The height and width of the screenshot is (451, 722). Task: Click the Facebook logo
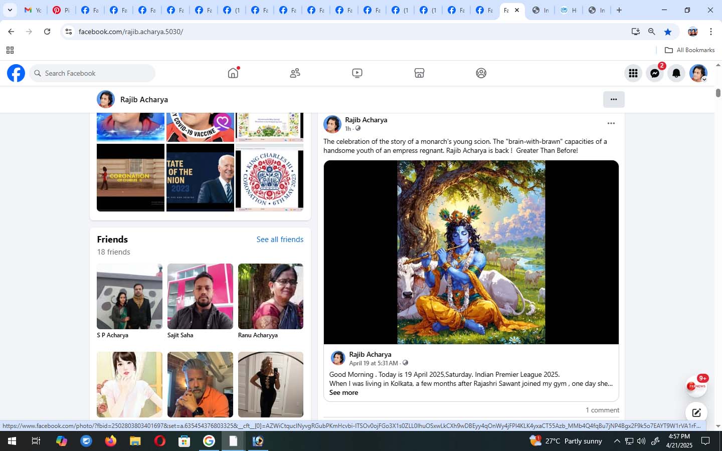[x=16, y=73]
